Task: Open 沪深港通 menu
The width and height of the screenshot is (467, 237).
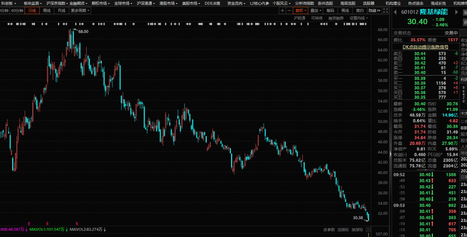Action: 146,3
